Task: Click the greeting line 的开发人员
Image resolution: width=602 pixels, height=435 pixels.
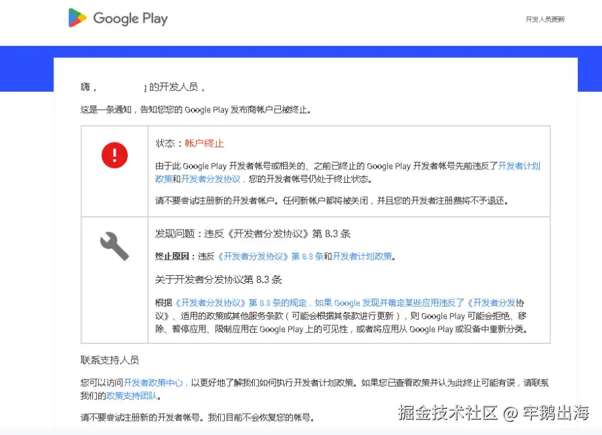Action: pyautogui.click(x=143, y=87)
